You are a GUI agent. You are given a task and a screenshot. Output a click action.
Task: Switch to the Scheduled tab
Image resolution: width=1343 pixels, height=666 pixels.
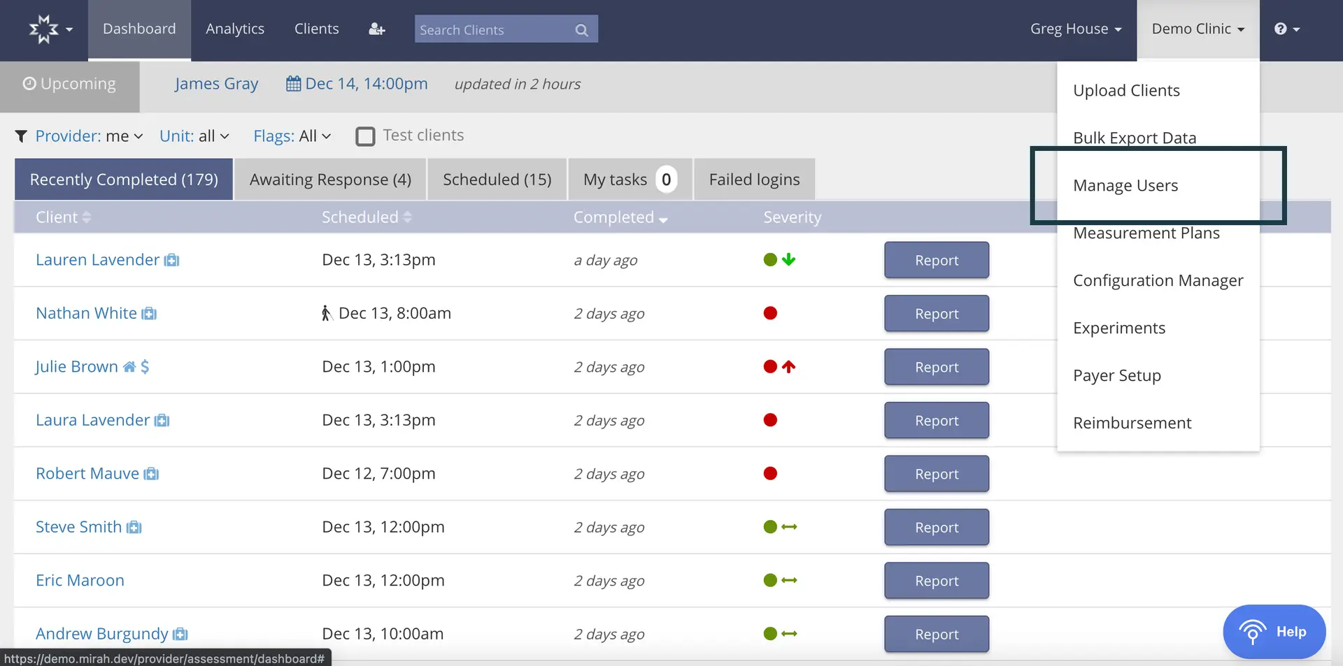(497, 179)
